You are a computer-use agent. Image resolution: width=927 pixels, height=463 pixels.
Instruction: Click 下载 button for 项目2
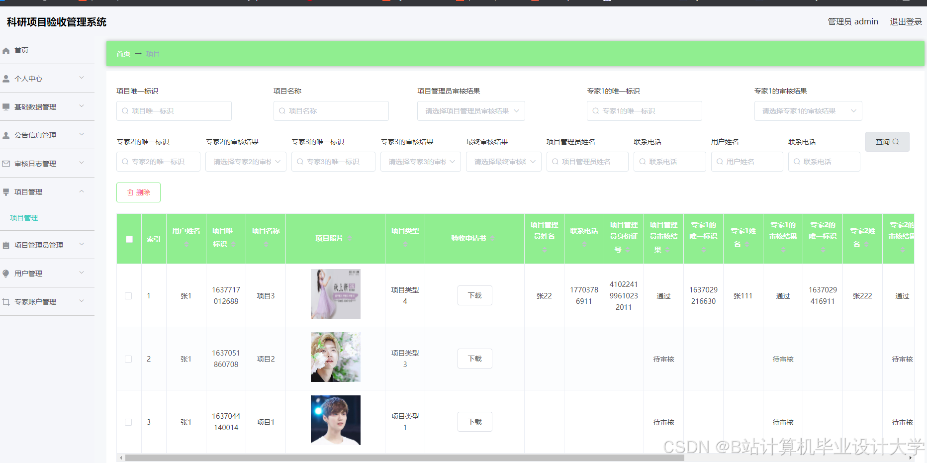point(475,359)
